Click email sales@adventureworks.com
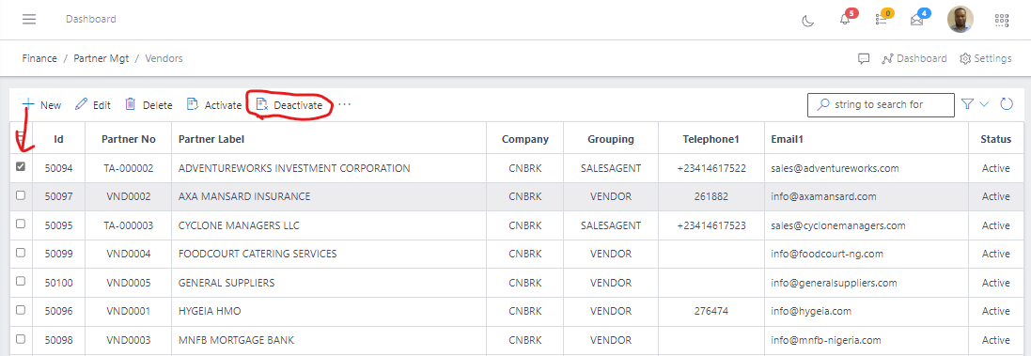 pos(836,168)
